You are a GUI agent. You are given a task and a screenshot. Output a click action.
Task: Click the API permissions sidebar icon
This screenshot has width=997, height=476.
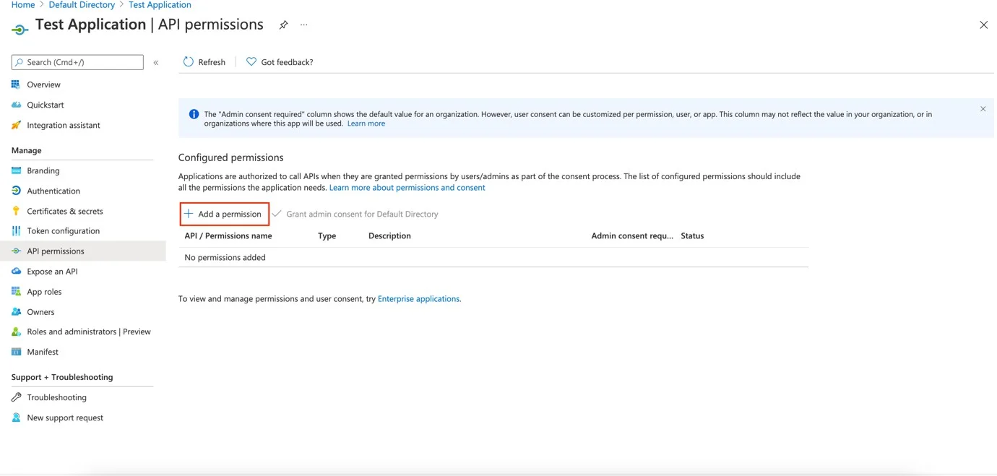pyautogui.click(x=16, y=251)
